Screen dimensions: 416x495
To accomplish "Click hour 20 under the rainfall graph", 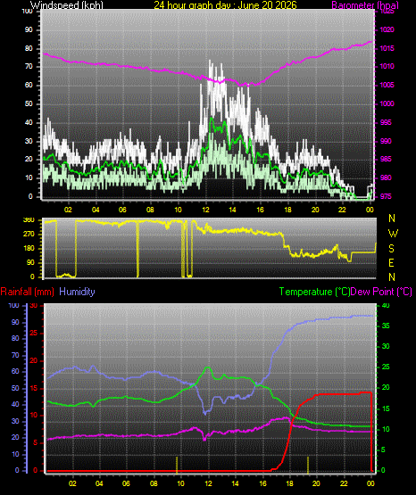I will [316, 483].
